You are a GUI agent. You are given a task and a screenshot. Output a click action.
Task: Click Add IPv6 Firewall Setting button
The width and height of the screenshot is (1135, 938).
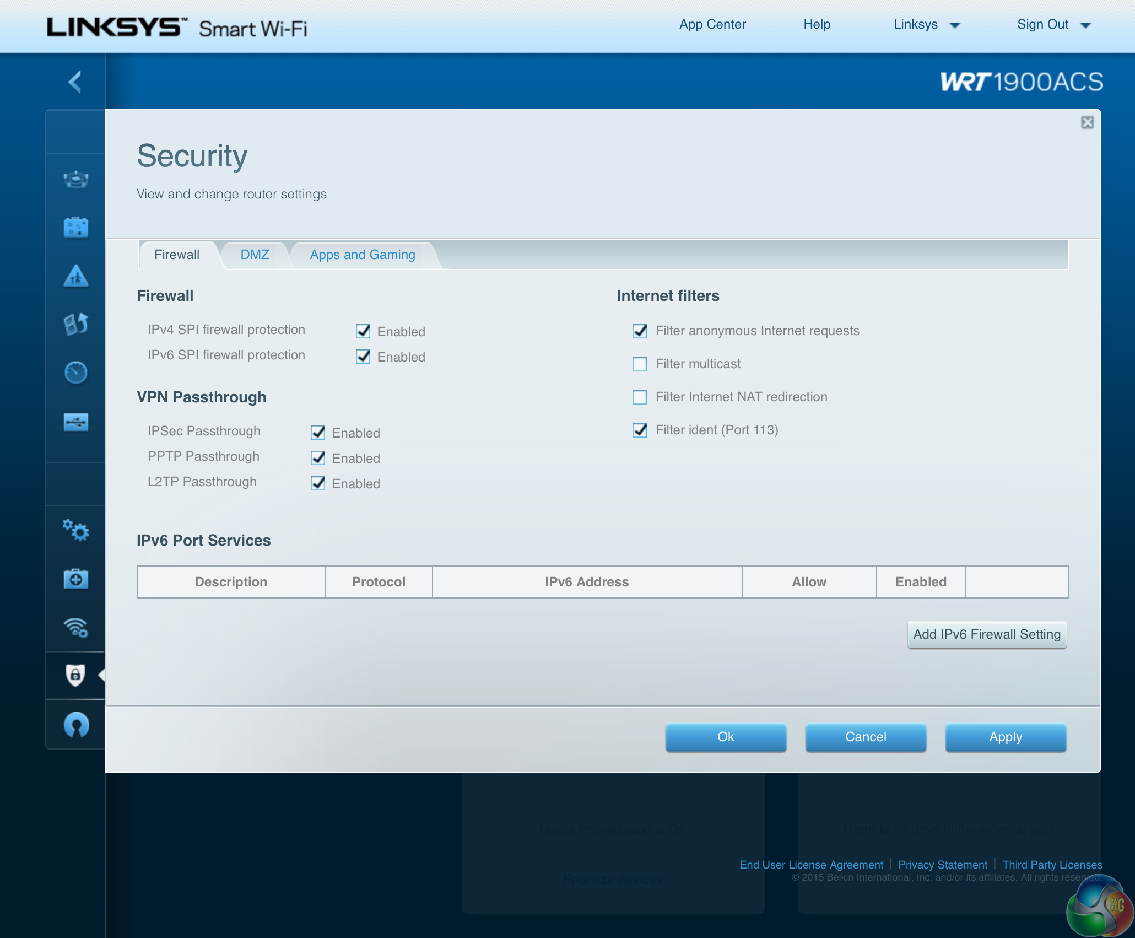986,634
